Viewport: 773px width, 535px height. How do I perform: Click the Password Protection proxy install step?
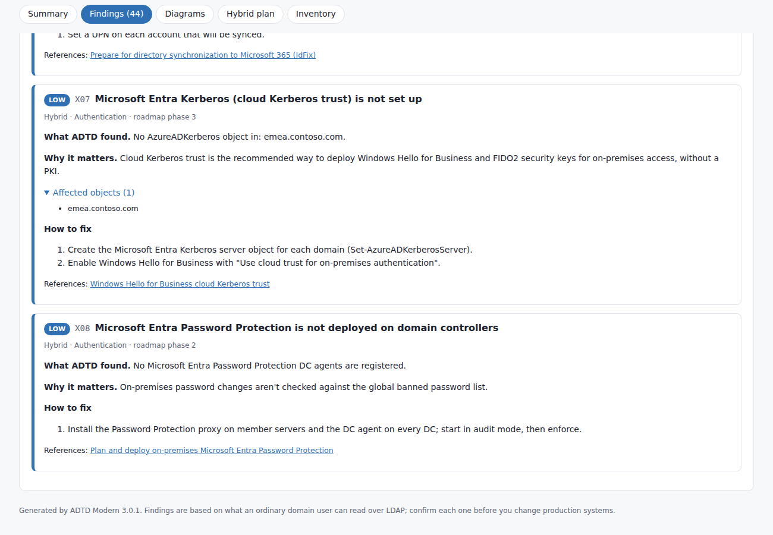pos(325,429)
